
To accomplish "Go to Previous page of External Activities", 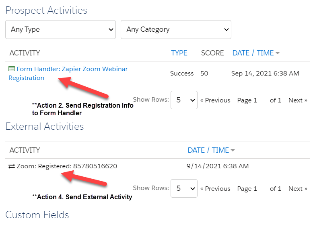I will point(215,189).
